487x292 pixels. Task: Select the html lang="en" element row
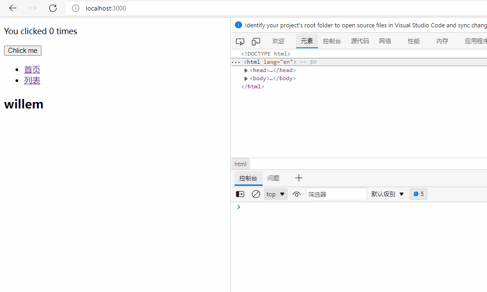pos(359,62)
